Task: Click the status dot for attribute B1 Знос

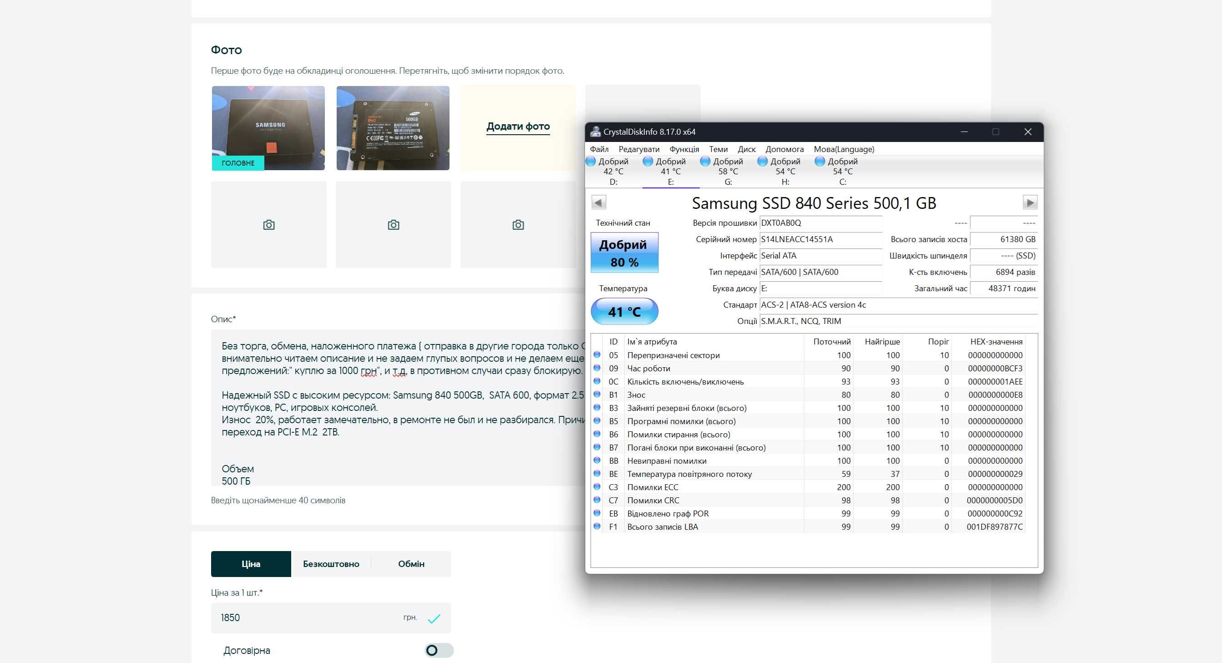Action: [x=597, y=395]
